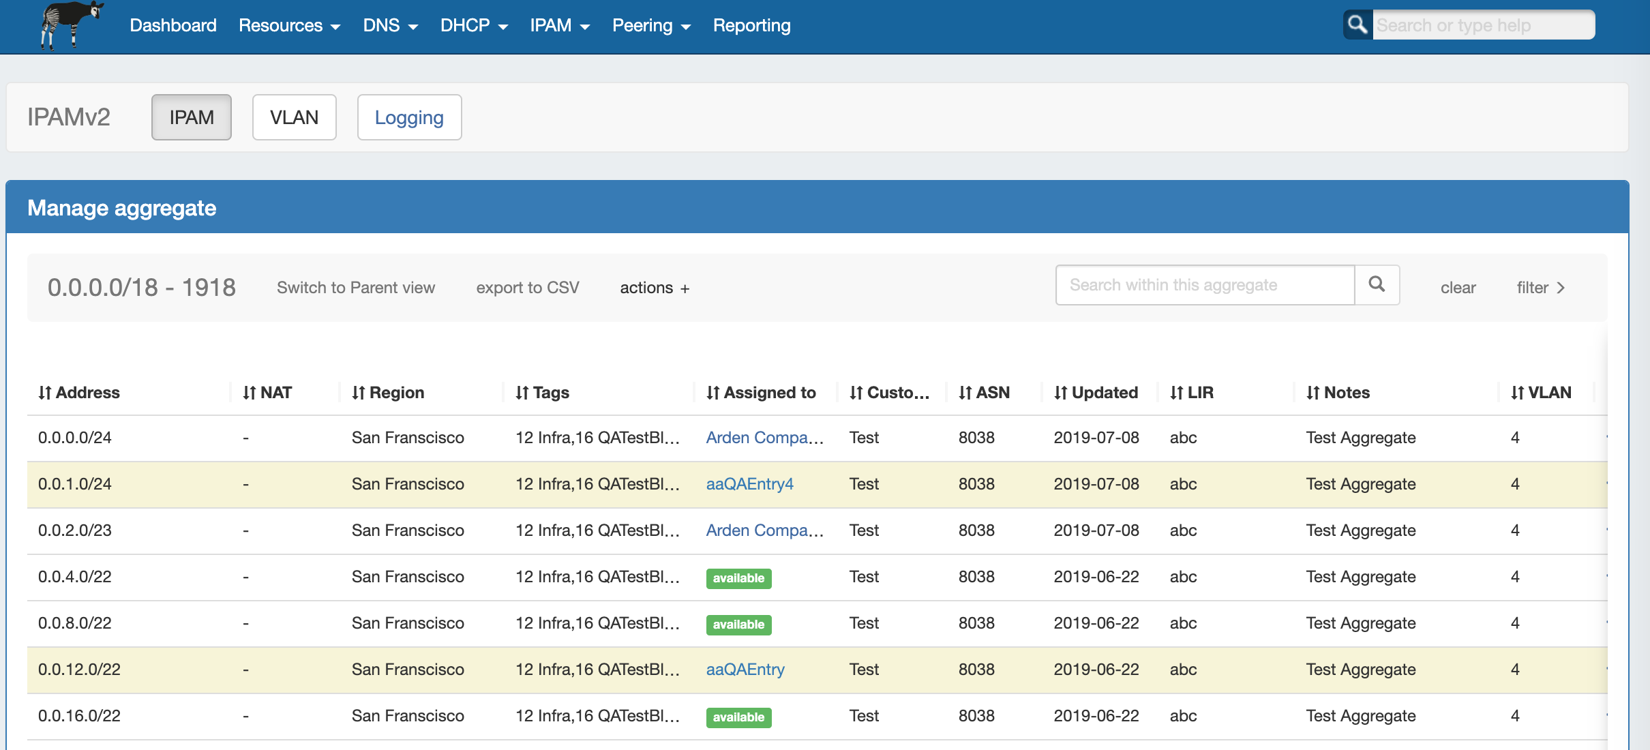Sort table by Address column icon

tap(45, 393)
